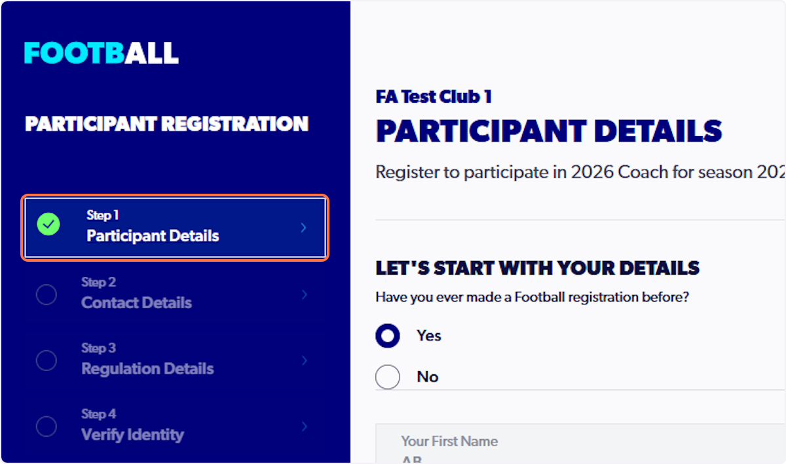Click the green checkmark icon on Step 1
The height and width of the screenshot is (464, 786).
tap(47, 224)
